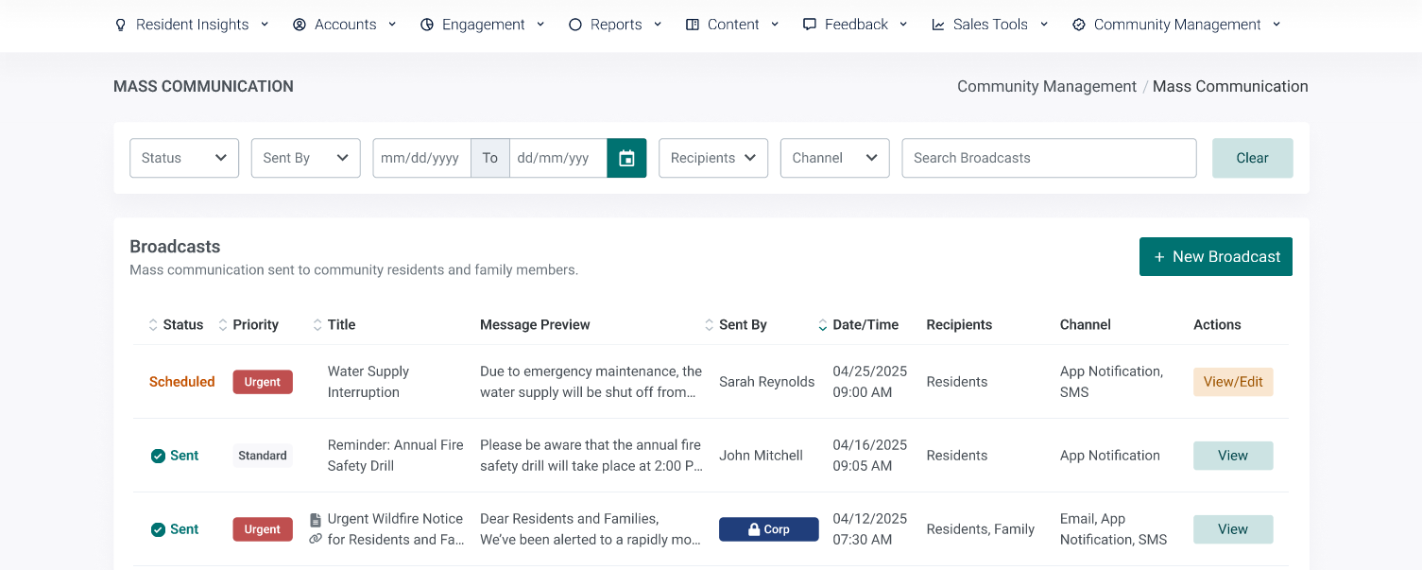Click Reminder: Annual Fire Safety Drill title
This screenshot has height=570, width=1422.
[x=396, y=456]
